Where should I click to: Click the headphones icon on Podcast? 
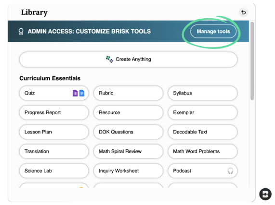(x=230, y=171)
